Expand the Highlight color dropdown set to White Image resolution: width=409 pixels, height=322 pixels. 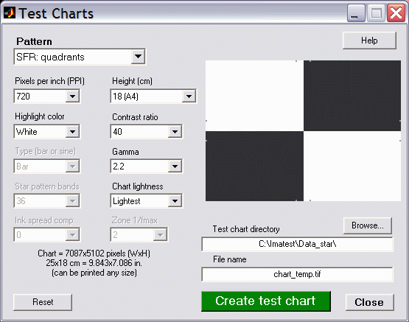pyautogui.click(x=47, y=131)
